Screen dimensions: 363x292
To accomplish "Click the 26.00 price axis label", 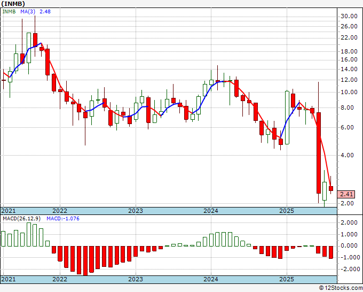I will [349, 26].
